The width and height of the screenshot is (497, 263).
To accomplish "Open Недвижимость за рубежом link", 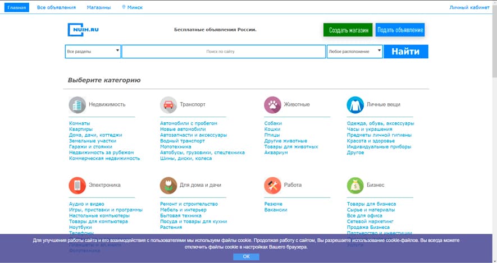I will (102, 153).
